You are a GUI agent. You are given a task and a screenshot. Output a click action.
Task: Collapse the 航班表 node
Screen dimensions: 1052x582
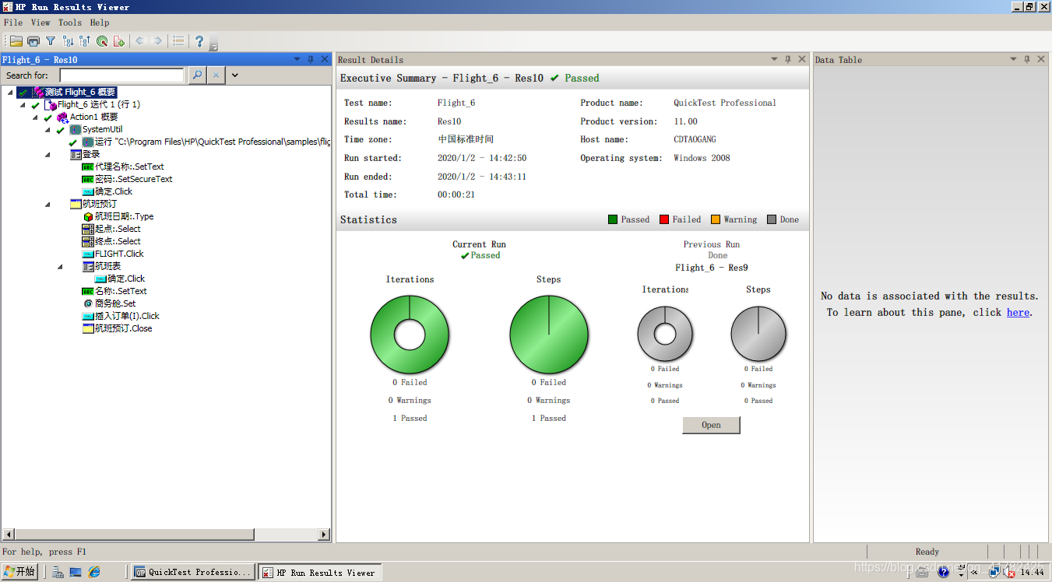pos(60,266)
